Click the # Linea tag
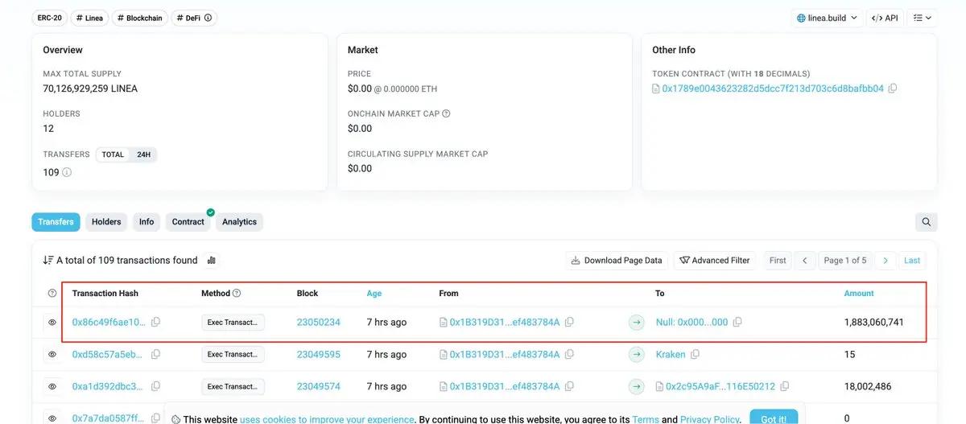This screenshot has width=966, height=424. (90, 18)
